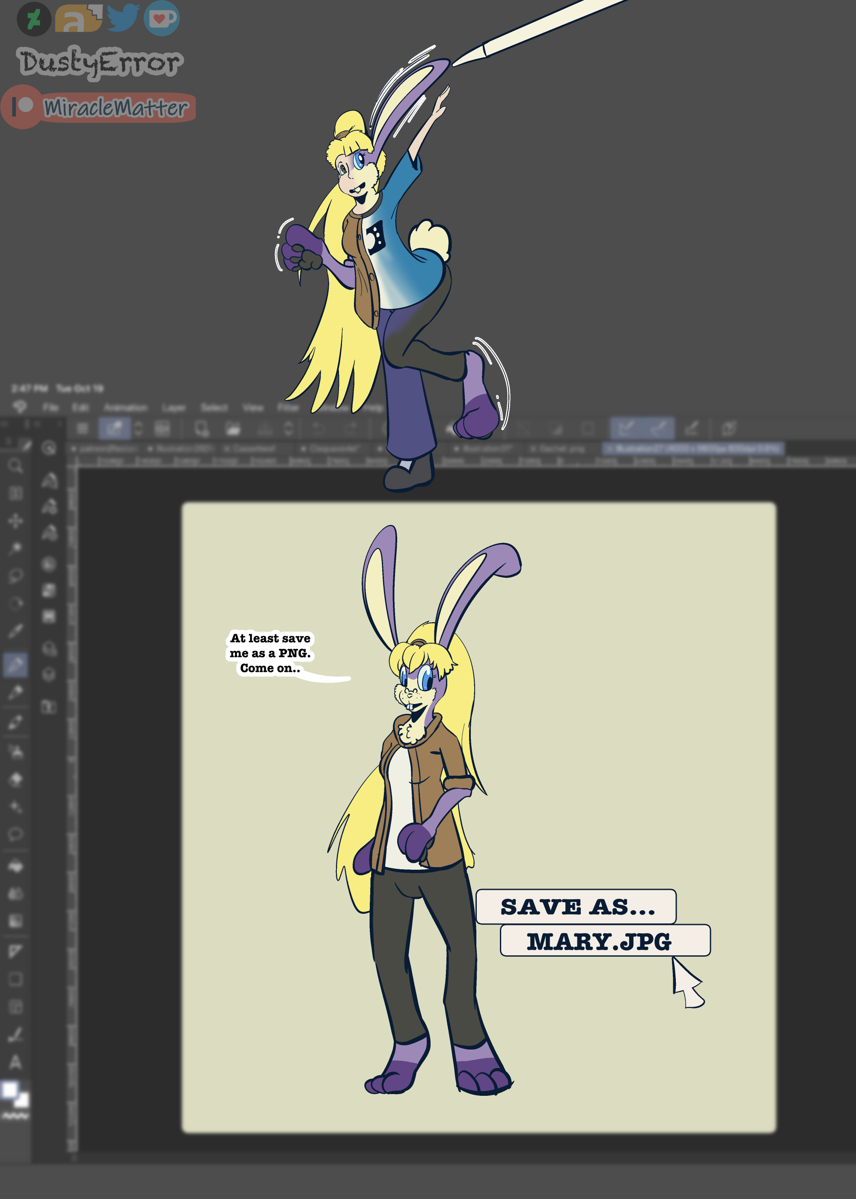Click up-down arrows left of Undo
The image size is (856, 1199).
[x=288, y=428]
